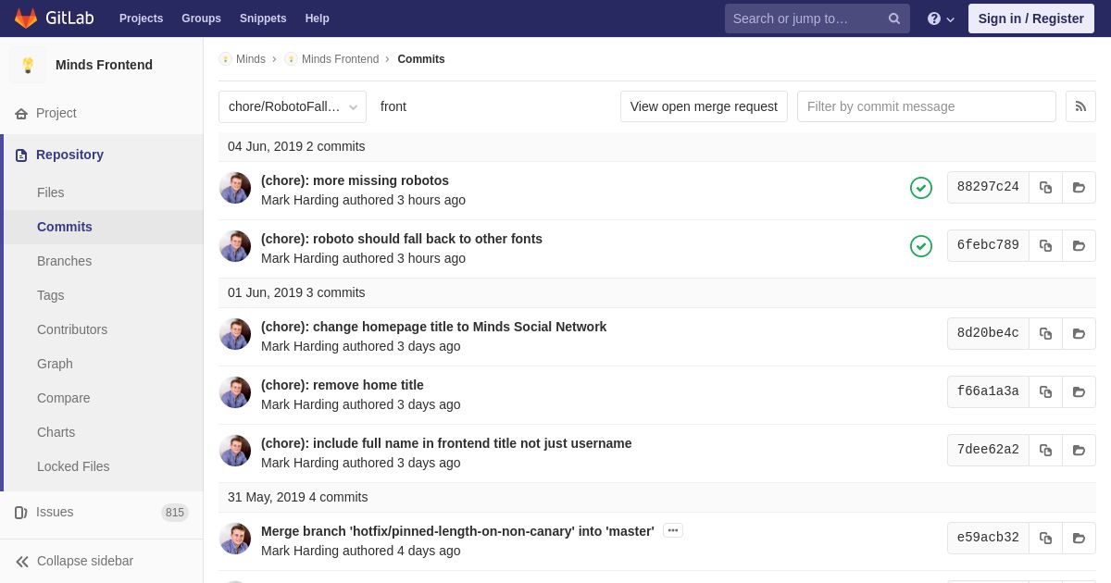
Task: Open the Help menu item
Action: pyautogui.click(x=318, y=19)
